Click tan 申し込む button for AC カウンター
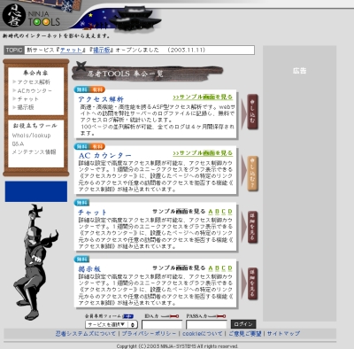354x349 pixels. pos(252,174)
